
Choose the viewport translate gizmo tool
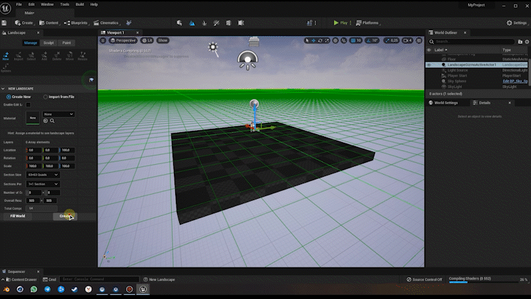click(x=313, y=41)
